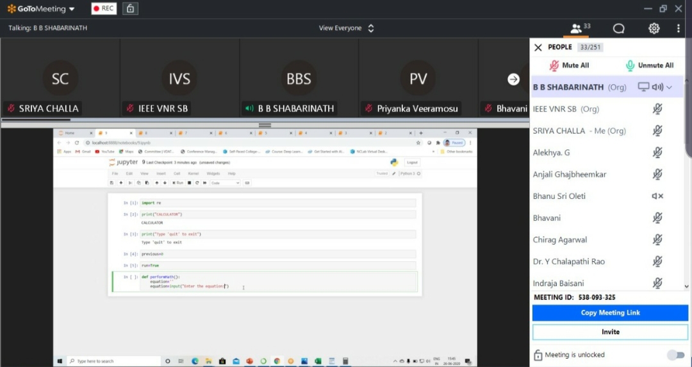Screen dimensions: 692x367
Task: Click B B SHABARINATH's screen sharing icon
Action: coord(643,87)
